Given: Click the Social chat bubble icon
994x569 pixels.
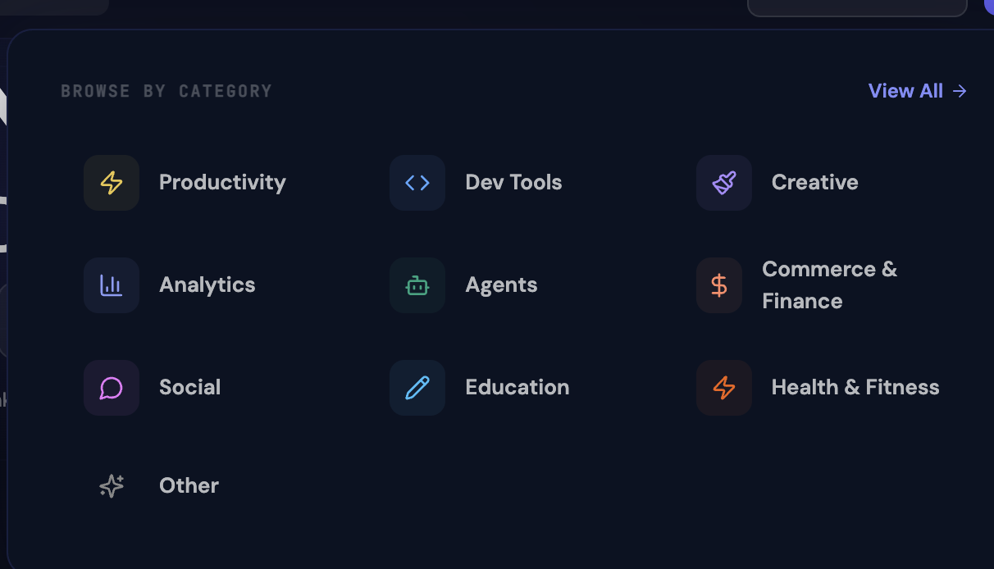Looking at the screenshot, I should [112, 387].
